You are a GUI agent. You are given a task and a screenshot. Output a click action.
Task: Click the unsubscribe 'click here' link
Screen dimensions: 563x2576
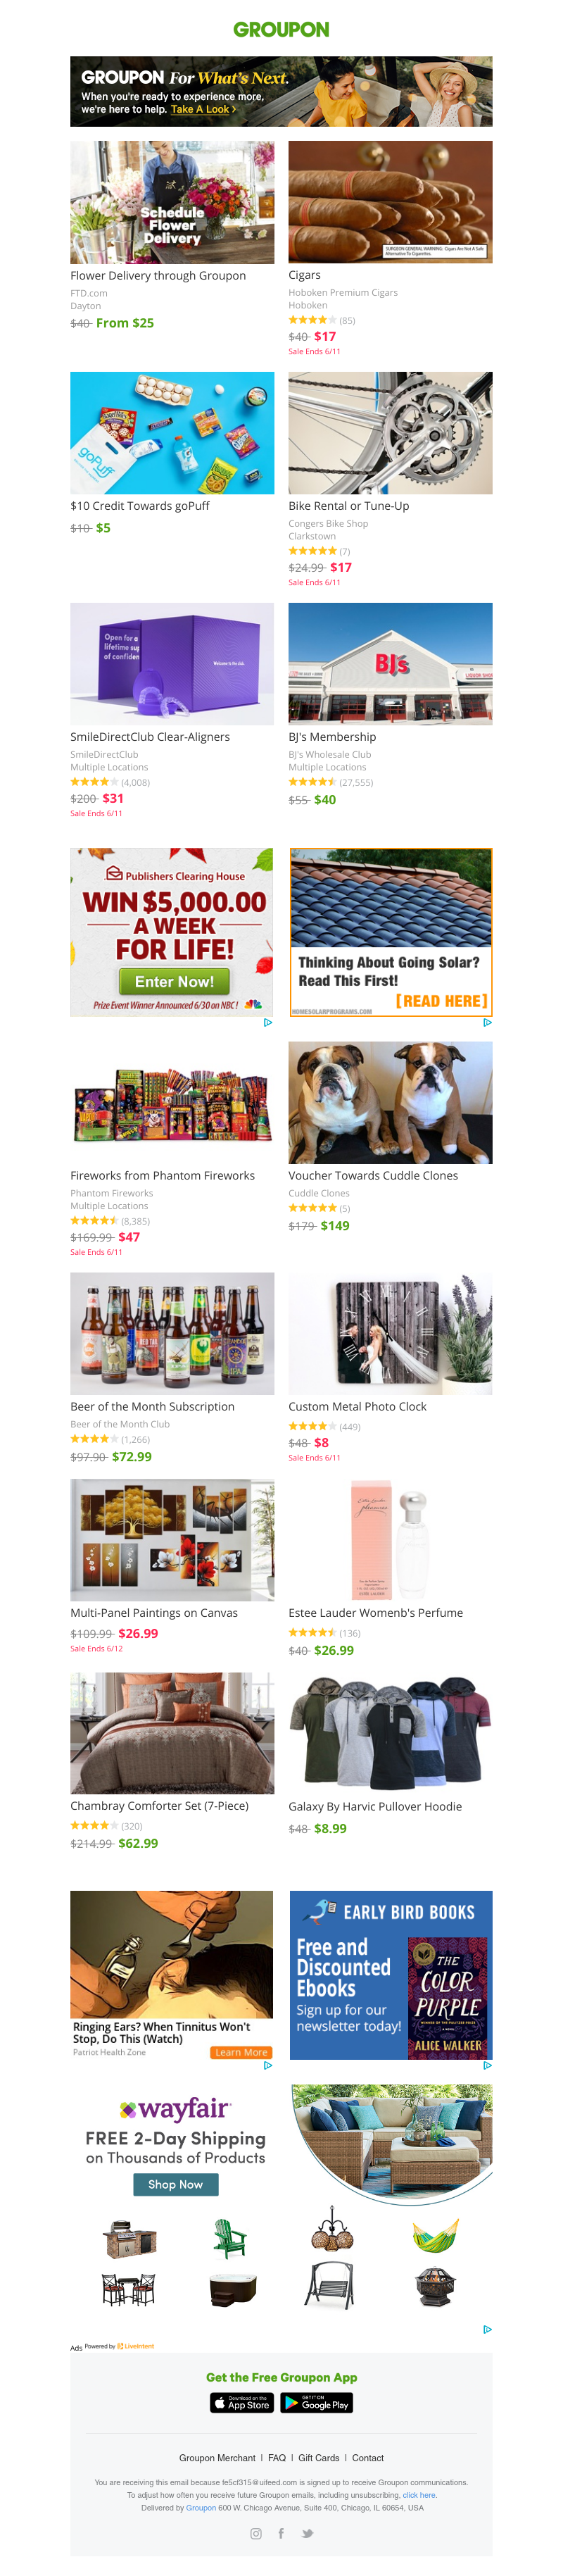[x=419, y=2495]
